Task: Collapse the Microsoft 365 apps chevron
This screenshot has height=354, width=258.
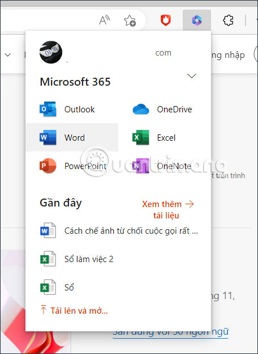Action: 192,76
